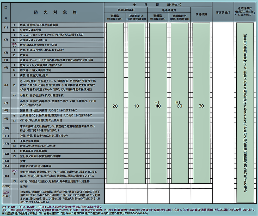Image resolution: width=258 pixels, height=216 pixels.
Task: Click the row starting '百貨店、マーケット'
Action: [61, 60]
